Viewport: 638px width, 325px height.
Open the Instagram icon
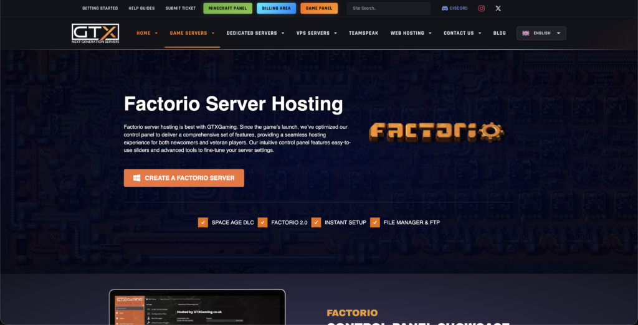(482, 8)
